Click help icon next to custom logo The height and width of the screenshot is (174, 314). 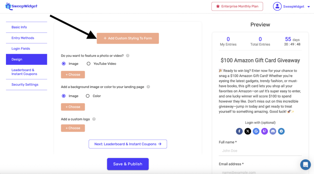(94, 119)
